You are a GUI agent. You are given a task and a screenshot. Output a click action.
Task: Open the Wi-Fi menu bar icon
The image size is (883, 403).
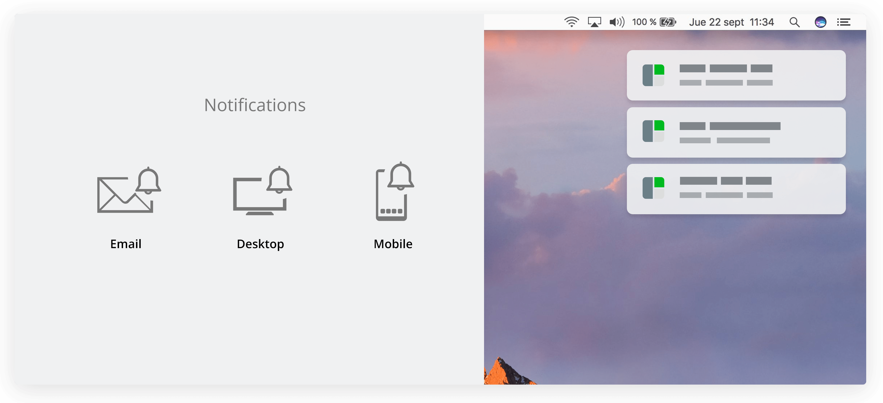[571, 22]
